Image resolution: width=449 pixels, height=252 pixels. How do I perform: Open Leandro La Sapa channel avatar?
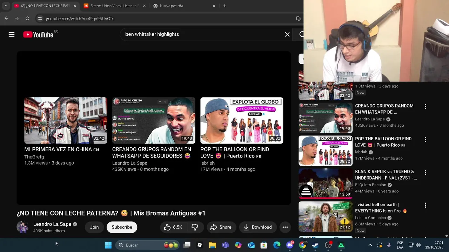(23, 227)
